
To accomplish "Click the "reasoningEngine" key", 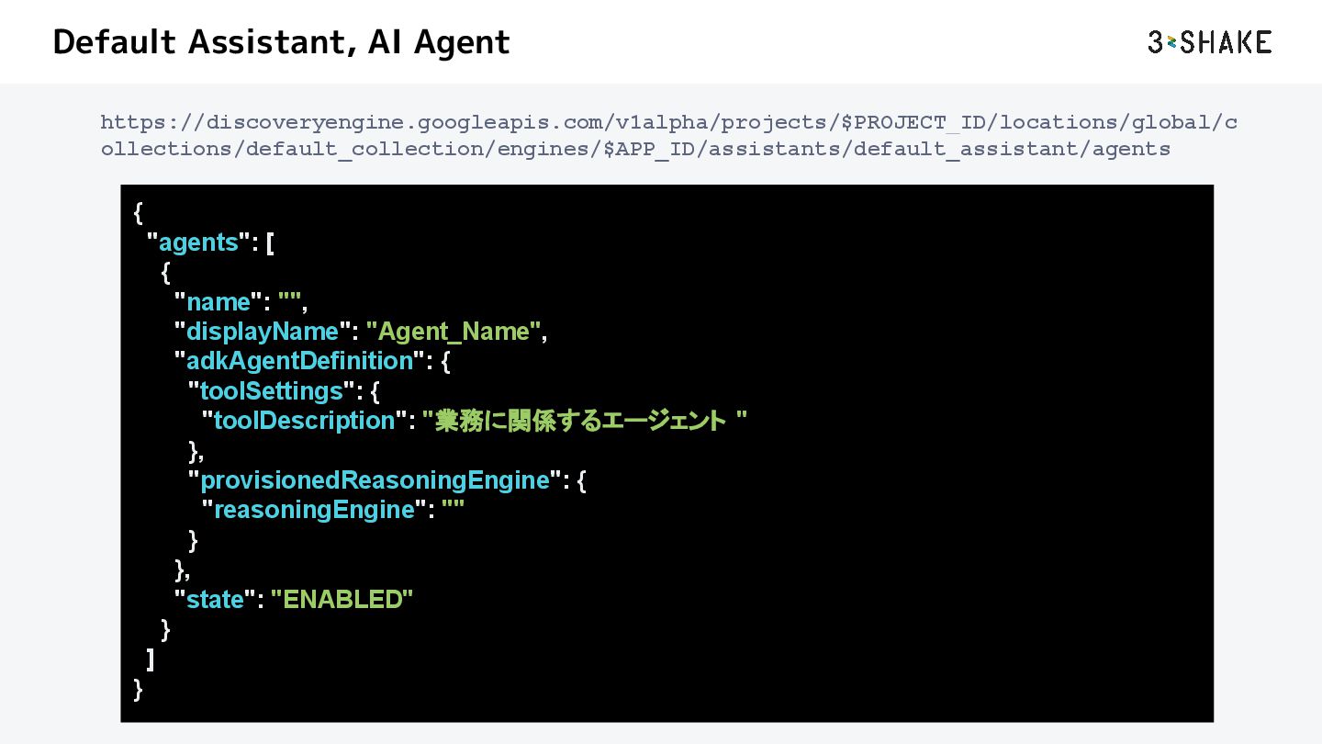I will click(314, 510).
